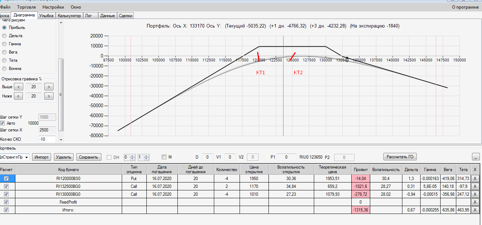Click the Дельта column header
482x225 pixels.
[x=411, y=169]
